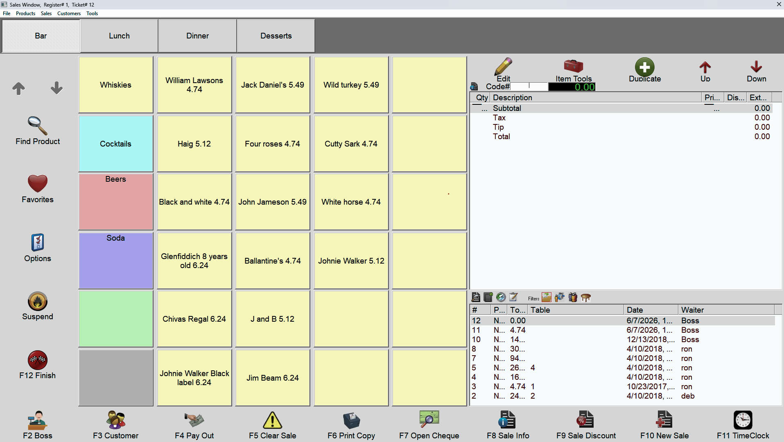The height and width of the screenshot is (442, 784).
Task: Open the Customers menu
Action: 69,13
